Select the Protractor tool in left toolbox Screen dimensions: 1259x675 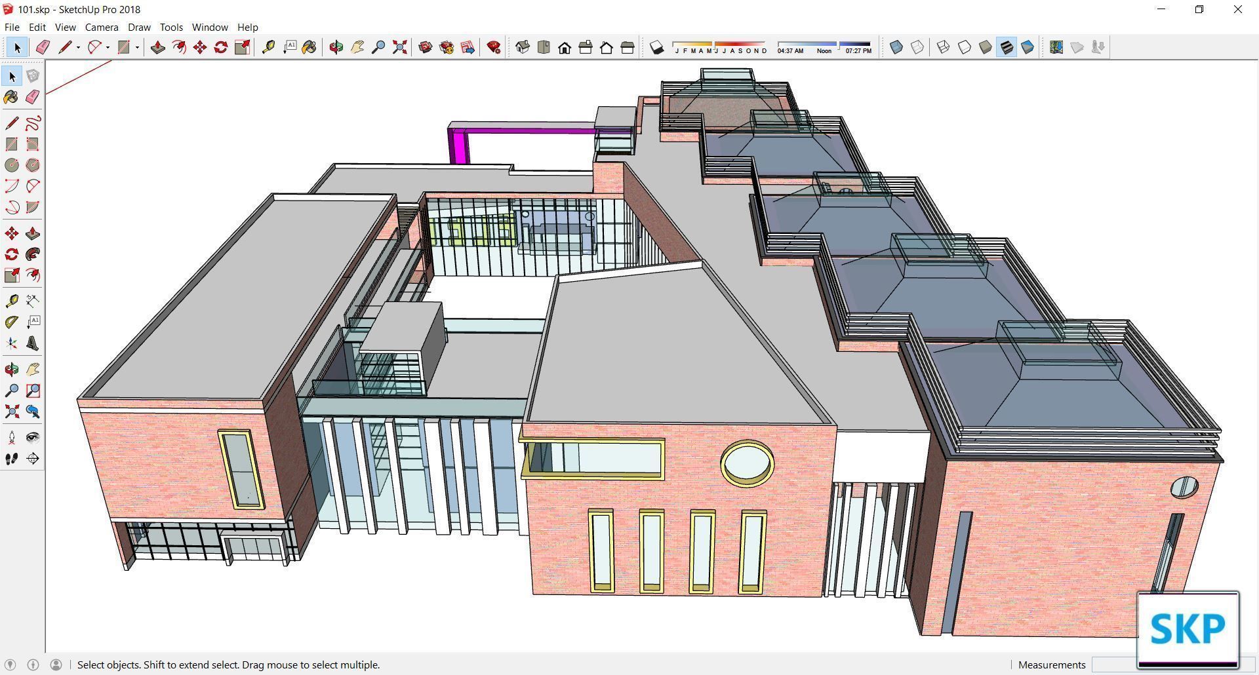click(x=12, y=322)
